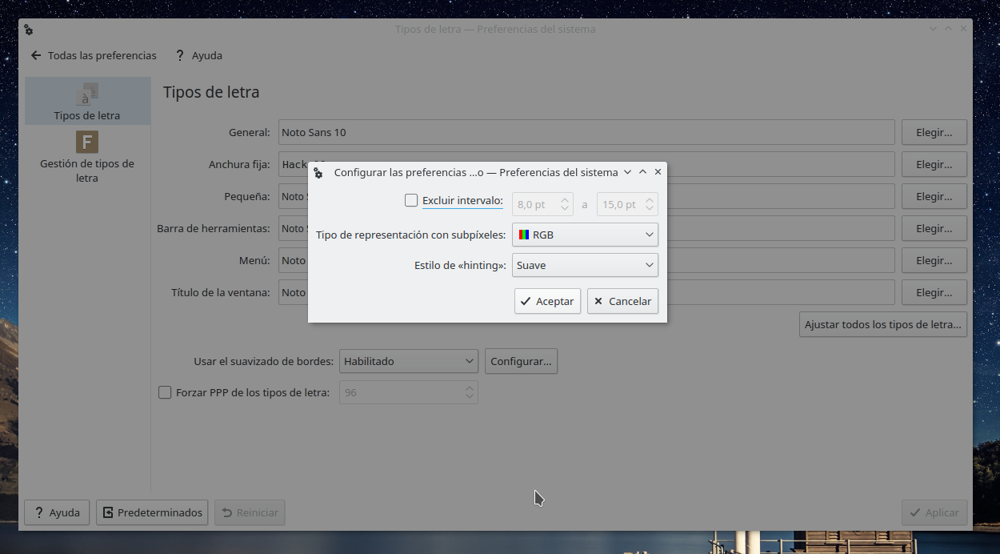Expand the Estilo de hinting Suave dropdown
The image size is (1000, 554).
click(x=585, y=265)
